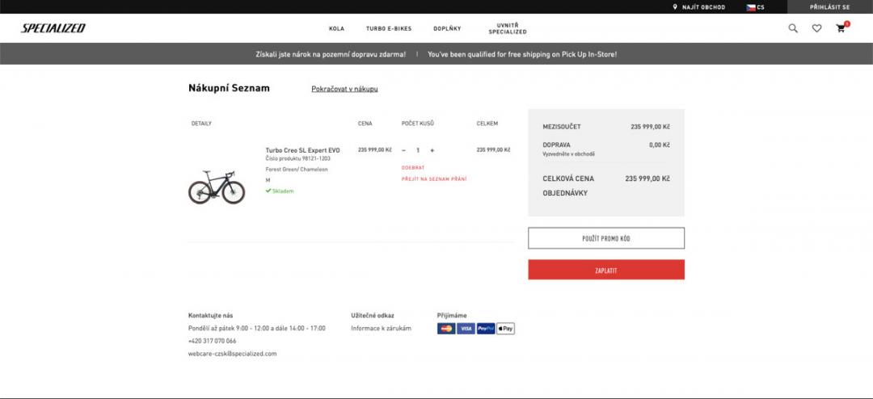
Task: Click Informace k zárukám link
Action: pos(381,328)
